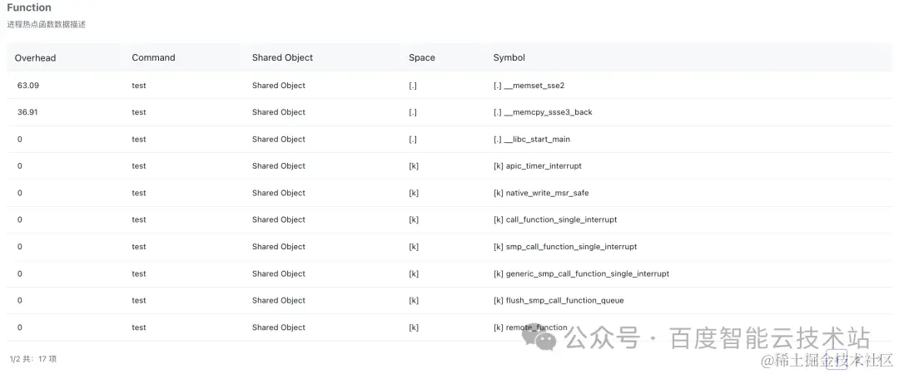899x374 pixels.
Task: Click the test command in __memset_sse2 row
Action: [139, 86]
